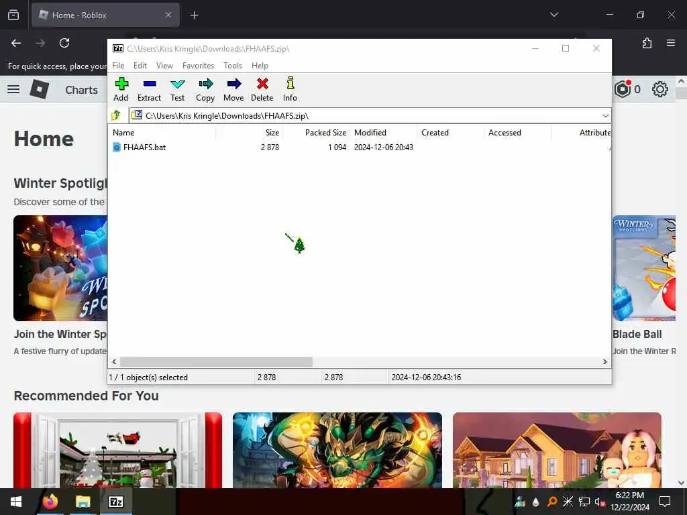Open the house game thumbnail in Recommended
Image resolution: width=687 pixels, height=515 pixels.
click(x=557, y=450)
